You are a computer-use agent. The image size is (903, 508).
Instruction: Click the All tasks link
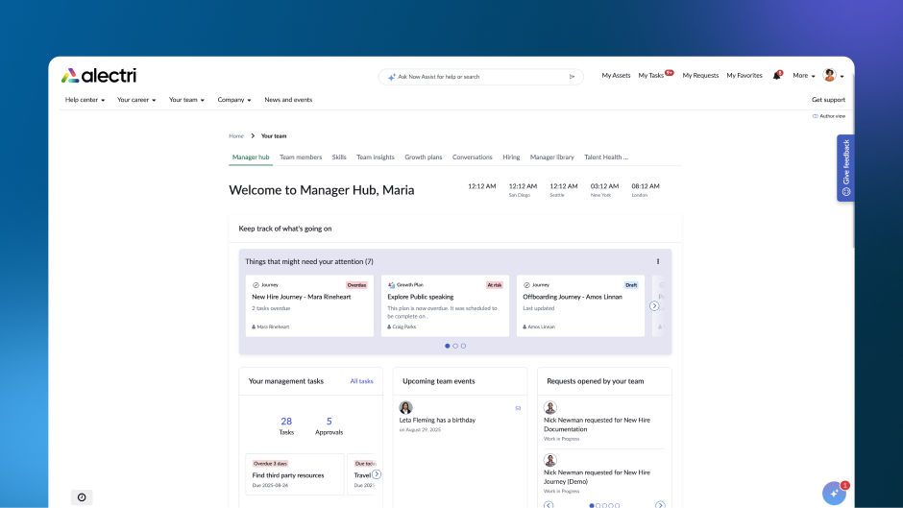click(361, 381)
